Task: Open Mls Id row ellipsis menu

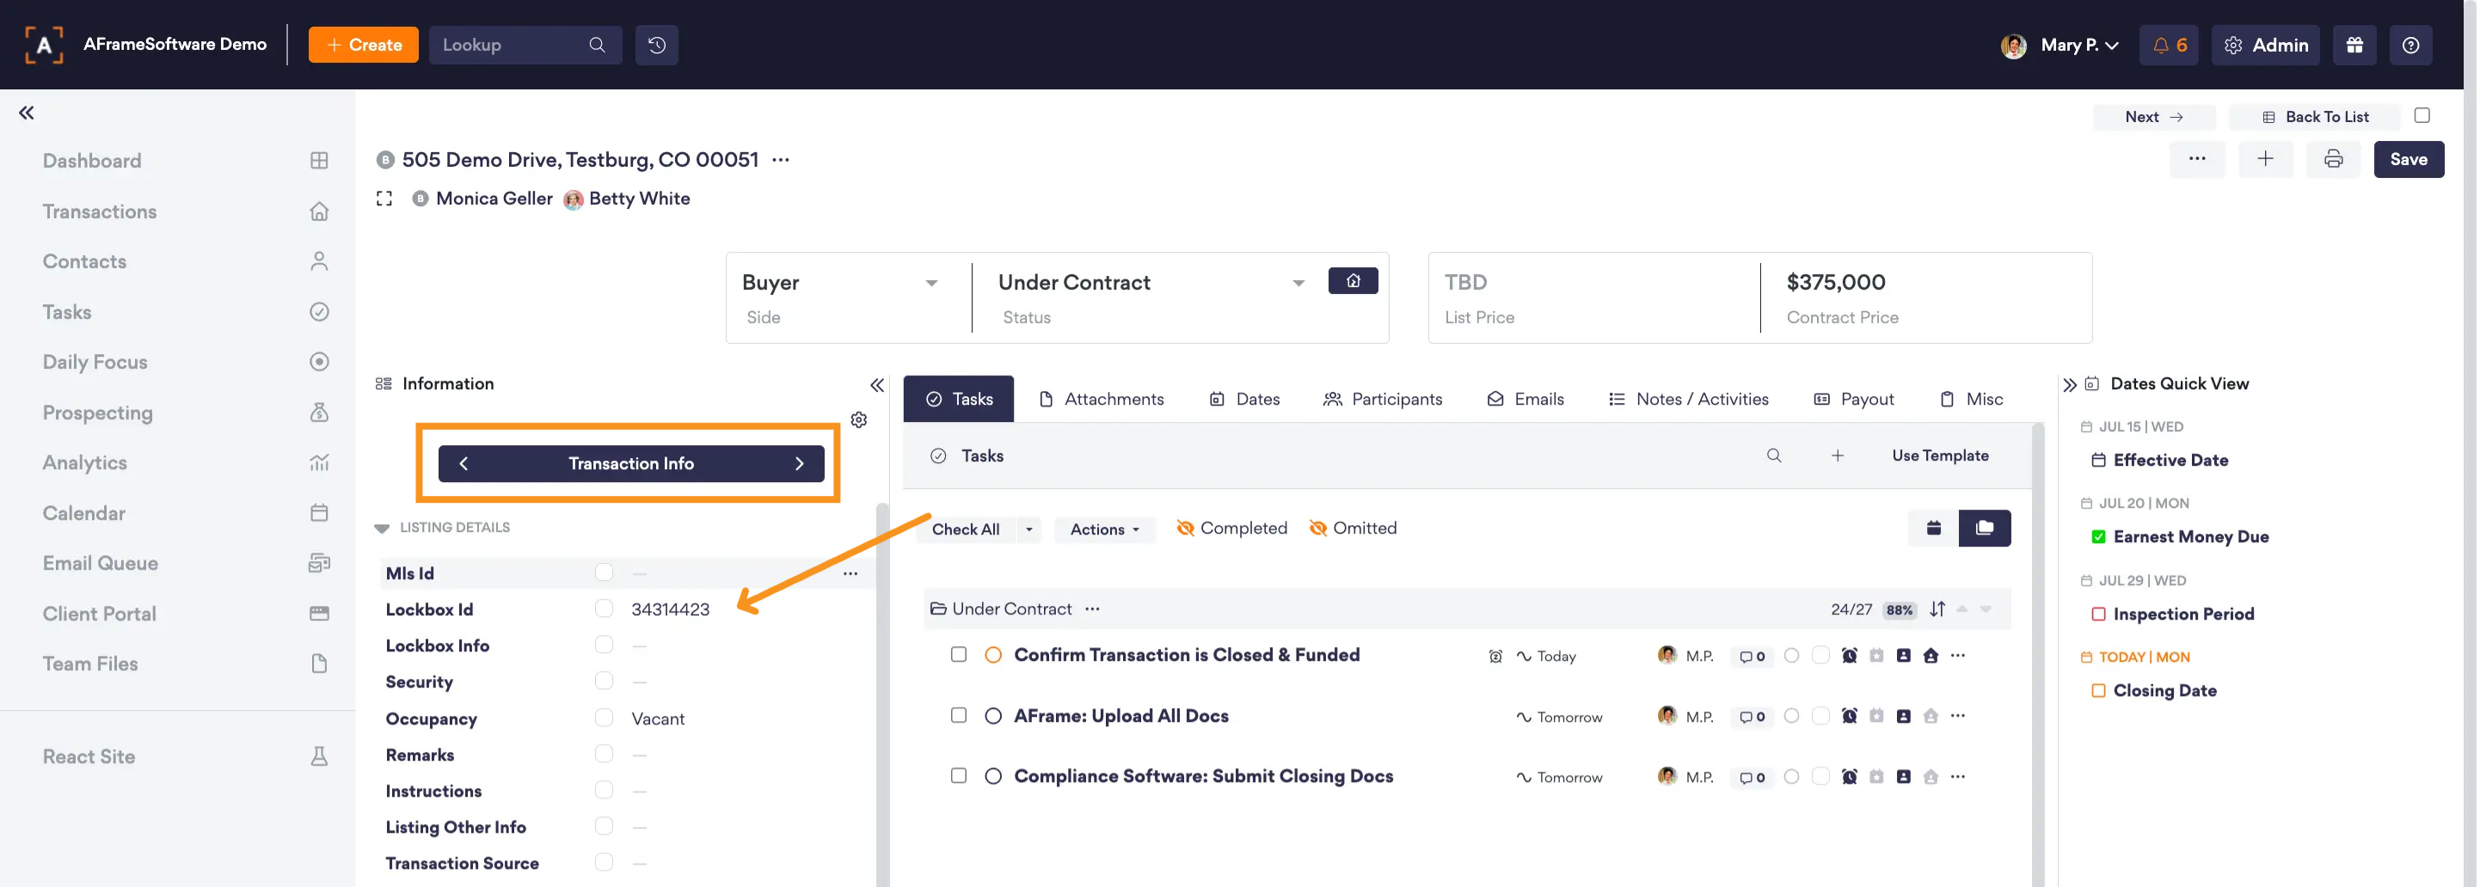Action: click(x=850, y=573)
